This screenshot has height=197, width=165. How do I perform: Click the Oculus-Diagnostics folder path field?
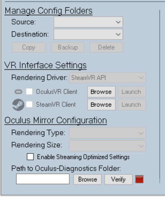43,179
